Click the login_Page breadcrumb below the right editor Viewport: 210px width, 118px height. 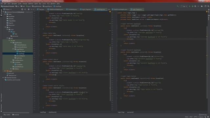[121, 112]
